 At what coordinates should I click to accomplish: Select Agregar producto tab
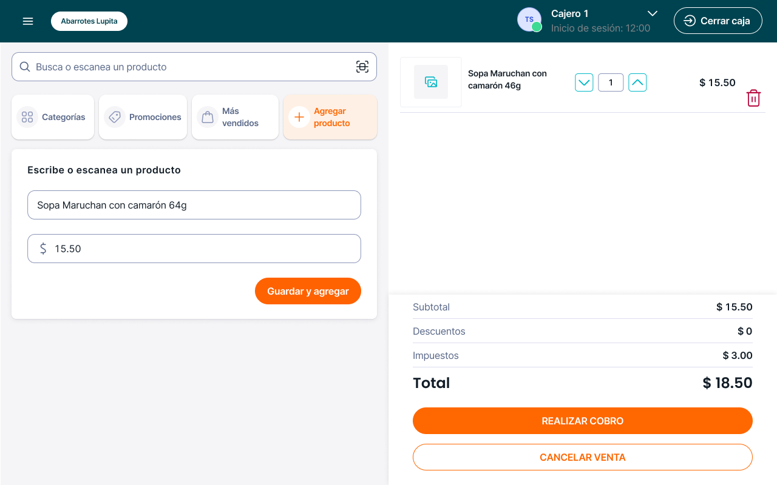click(x=330, y=117)
